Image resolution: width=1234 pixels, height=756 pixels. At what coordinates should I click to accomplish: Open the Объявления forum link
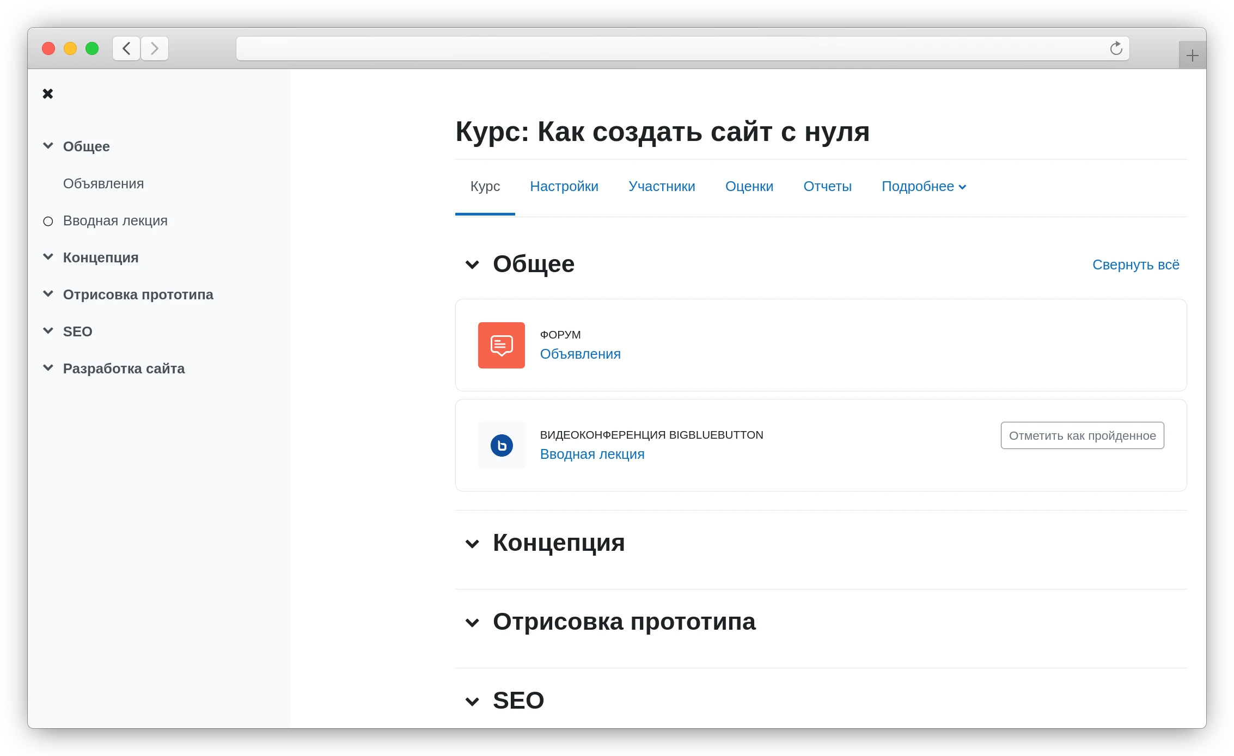(580, 354)
